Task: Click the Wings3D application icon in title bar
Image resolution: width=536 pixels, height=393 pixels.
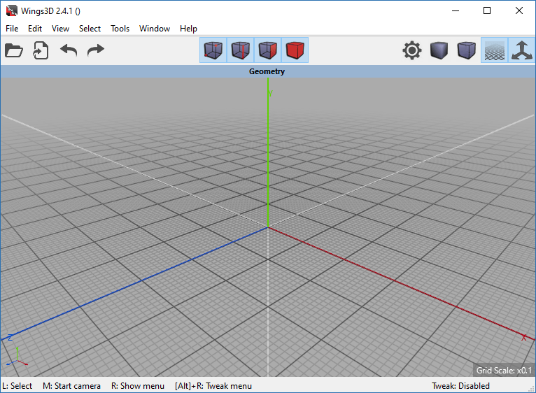Action: coord(12,11)
